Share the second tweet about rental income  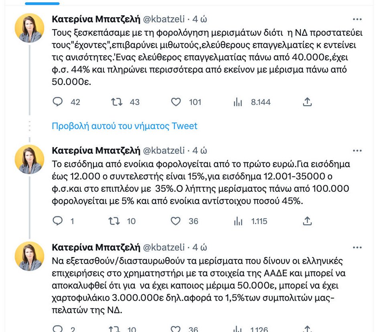[307, 221]
